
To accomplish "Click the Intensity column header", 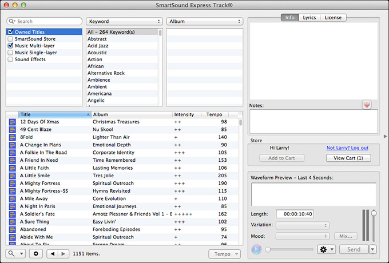I will click(186, 114).
